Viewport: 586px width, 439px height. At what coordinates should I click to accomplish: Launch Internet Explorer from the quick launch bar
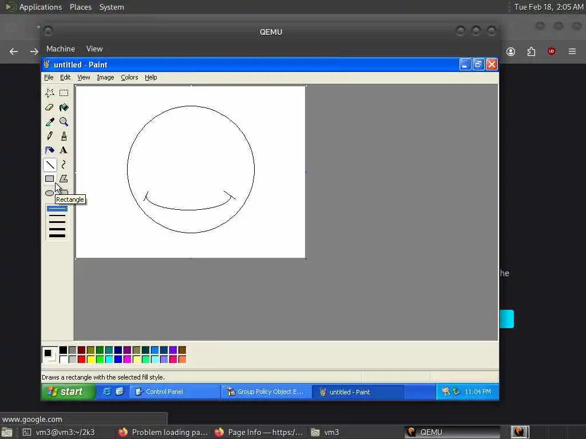point(107,392)
